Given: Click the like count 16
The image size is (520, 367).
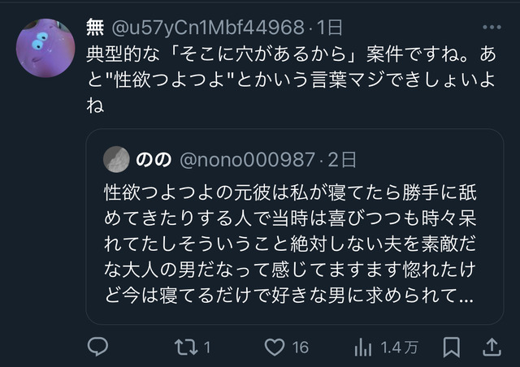Looking at the screenshot, I should (x=301, y=348).
